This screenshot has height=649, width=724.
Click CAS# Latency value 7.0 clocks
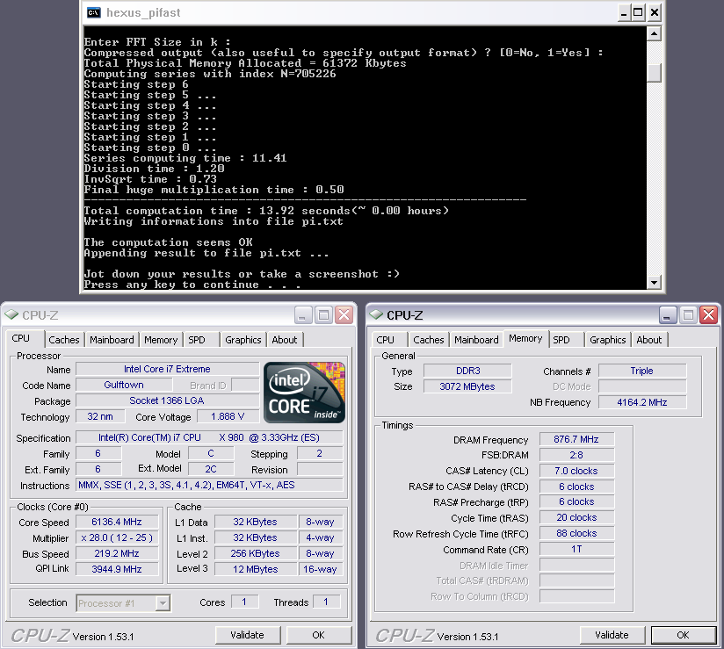576,471
